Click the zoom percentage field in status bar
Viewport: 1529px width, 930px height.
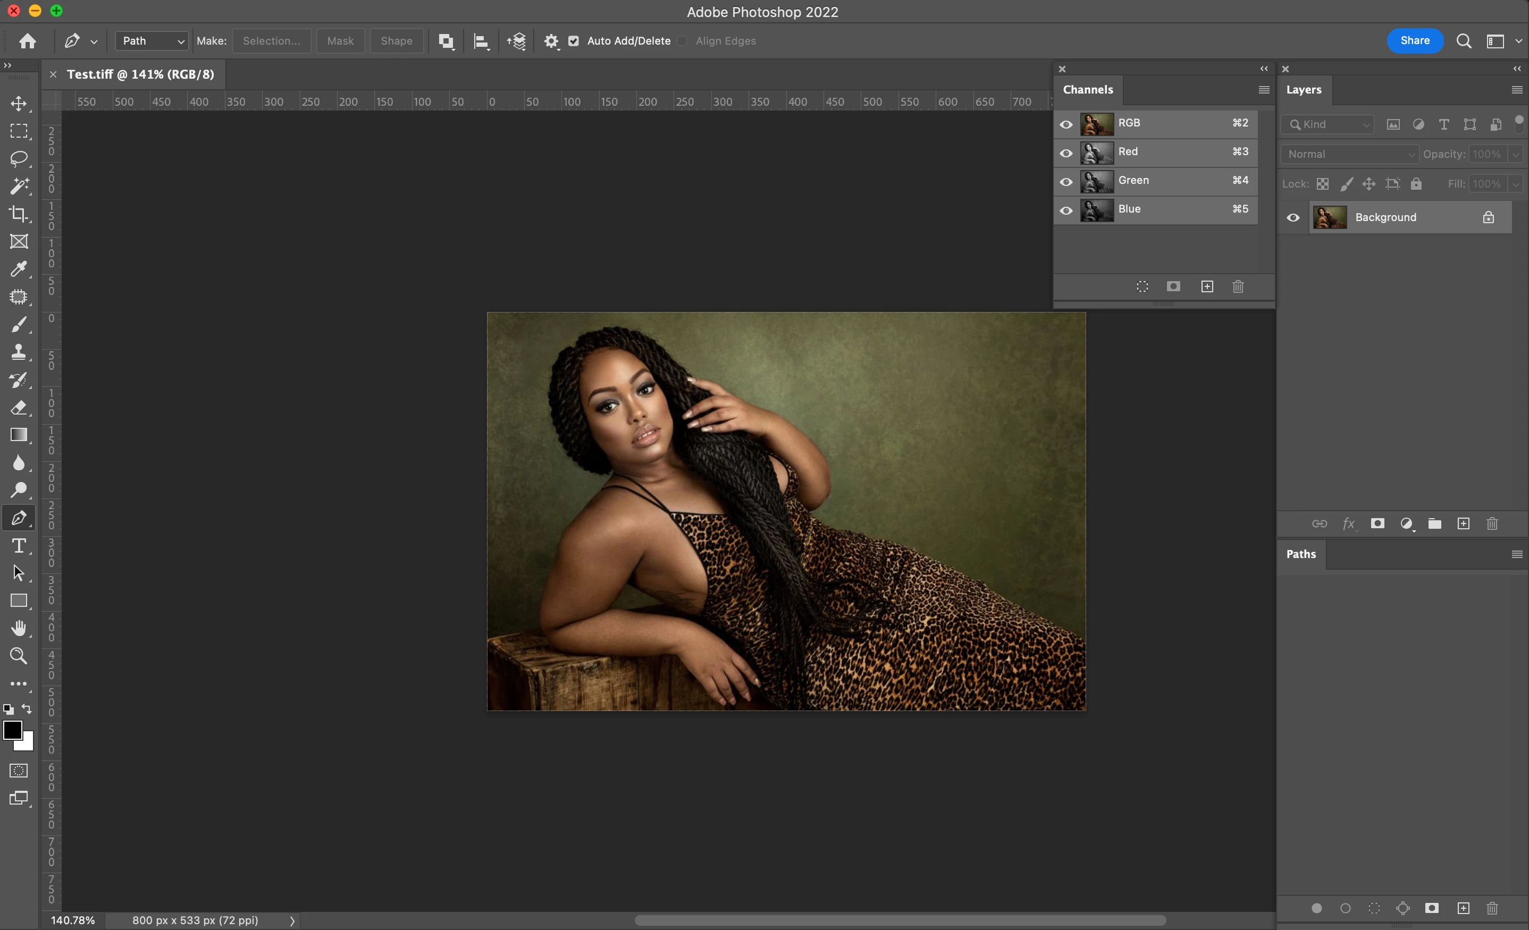pos(73,920)
